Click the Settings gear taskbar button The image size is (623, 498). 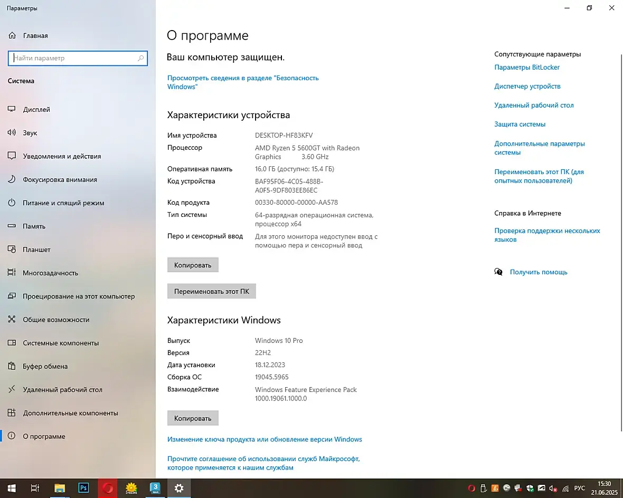(x=179, y=488)
